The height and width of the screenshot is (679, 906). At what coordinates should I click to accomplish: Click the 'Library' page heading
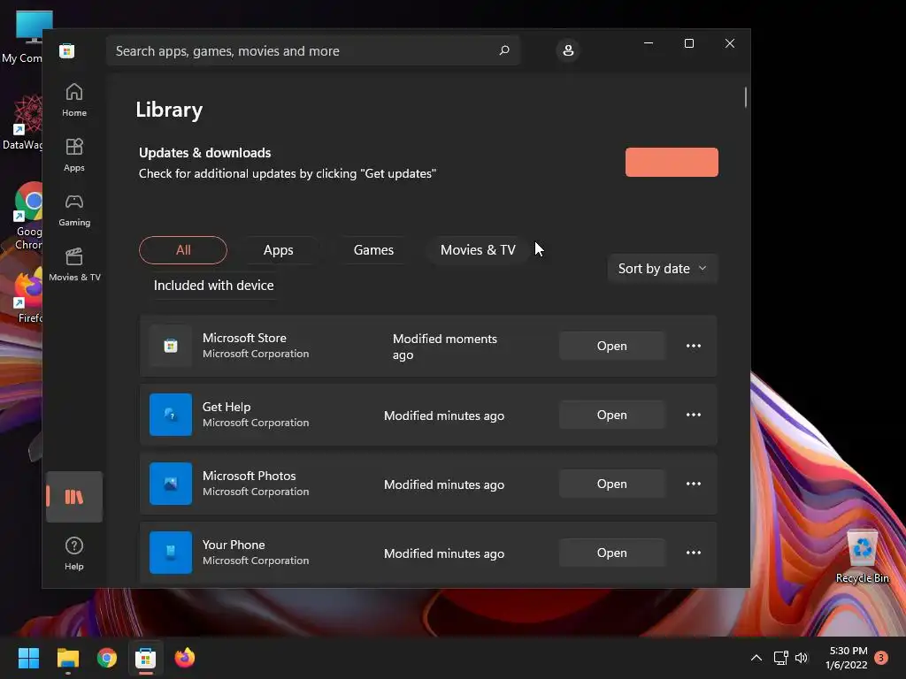click(x=169, y=110)
